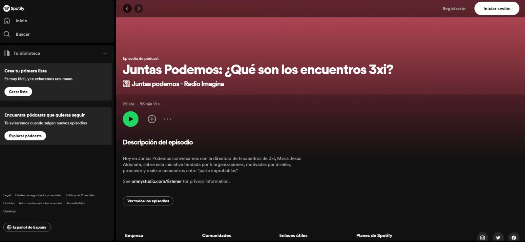Screen dimensions: 525x242
Task: Click the Comunidades footer heading
Action: coord(217,235)
